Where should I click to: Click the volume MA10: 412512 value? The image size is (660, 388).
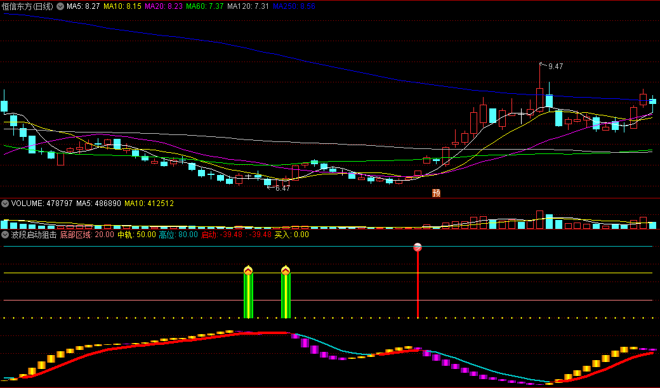pyautogui.click(x=149, y=204)
